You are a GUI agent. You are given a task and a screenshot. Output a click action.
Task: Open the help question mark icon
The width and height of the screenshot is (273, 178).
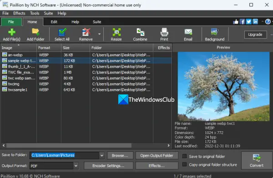tap(268, 22)
